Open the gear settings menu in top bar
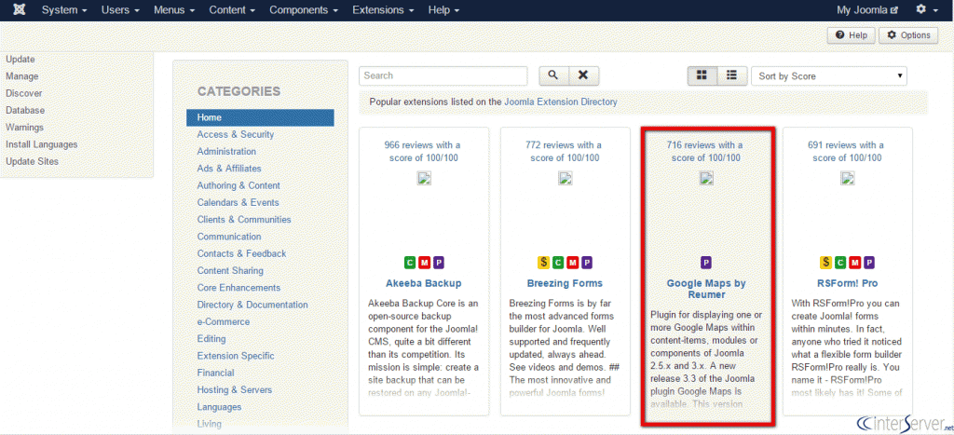Screen dimensions: 954x435 coord(925,9)
